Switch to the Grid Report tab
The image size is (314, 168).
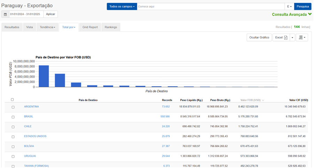pos(90,27)
